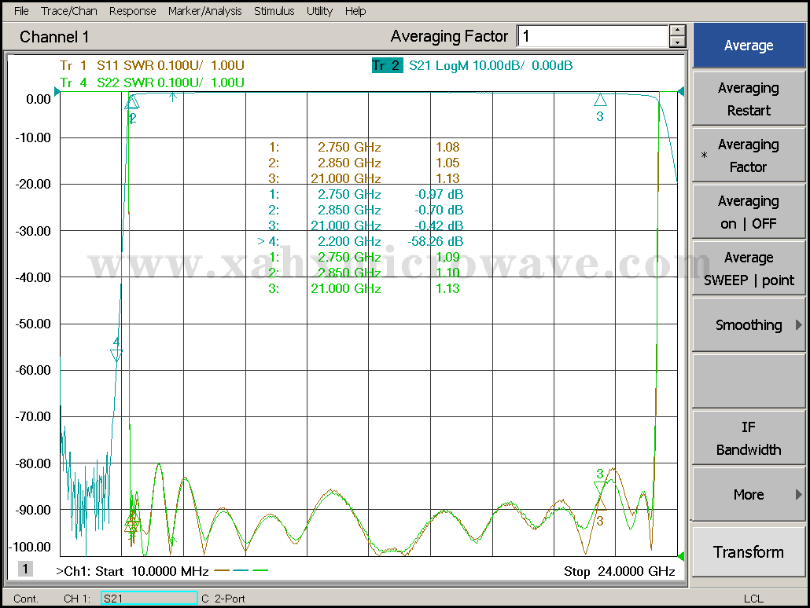Select marker 4 readout 2.200 GHz -58.26 dB

pyautogui.click(x=360, y=241)
